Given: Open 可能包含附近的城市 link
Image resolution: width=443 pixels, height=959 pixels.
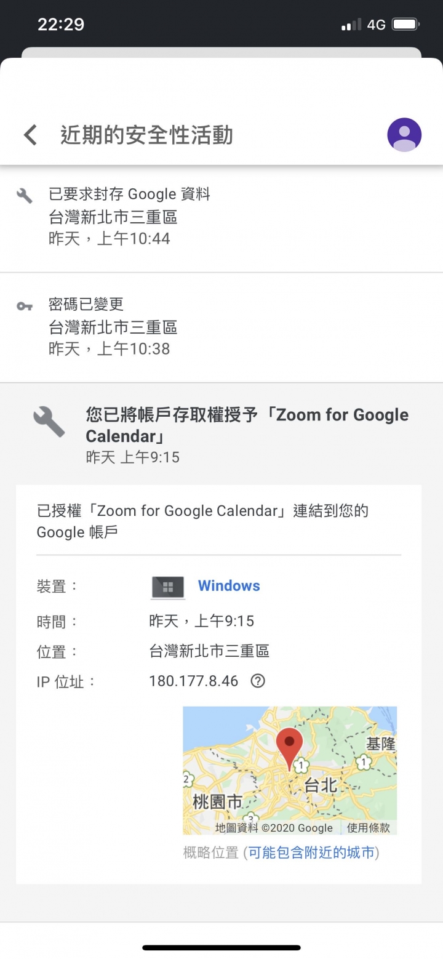Looking at the screenshot, I should coord(311,853).
